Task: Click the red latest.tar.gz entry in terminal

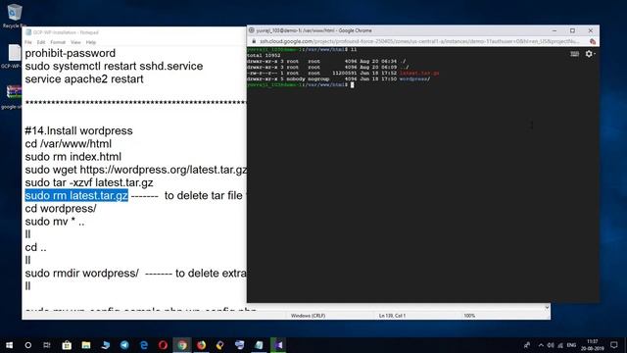Action: pos(419,74)
